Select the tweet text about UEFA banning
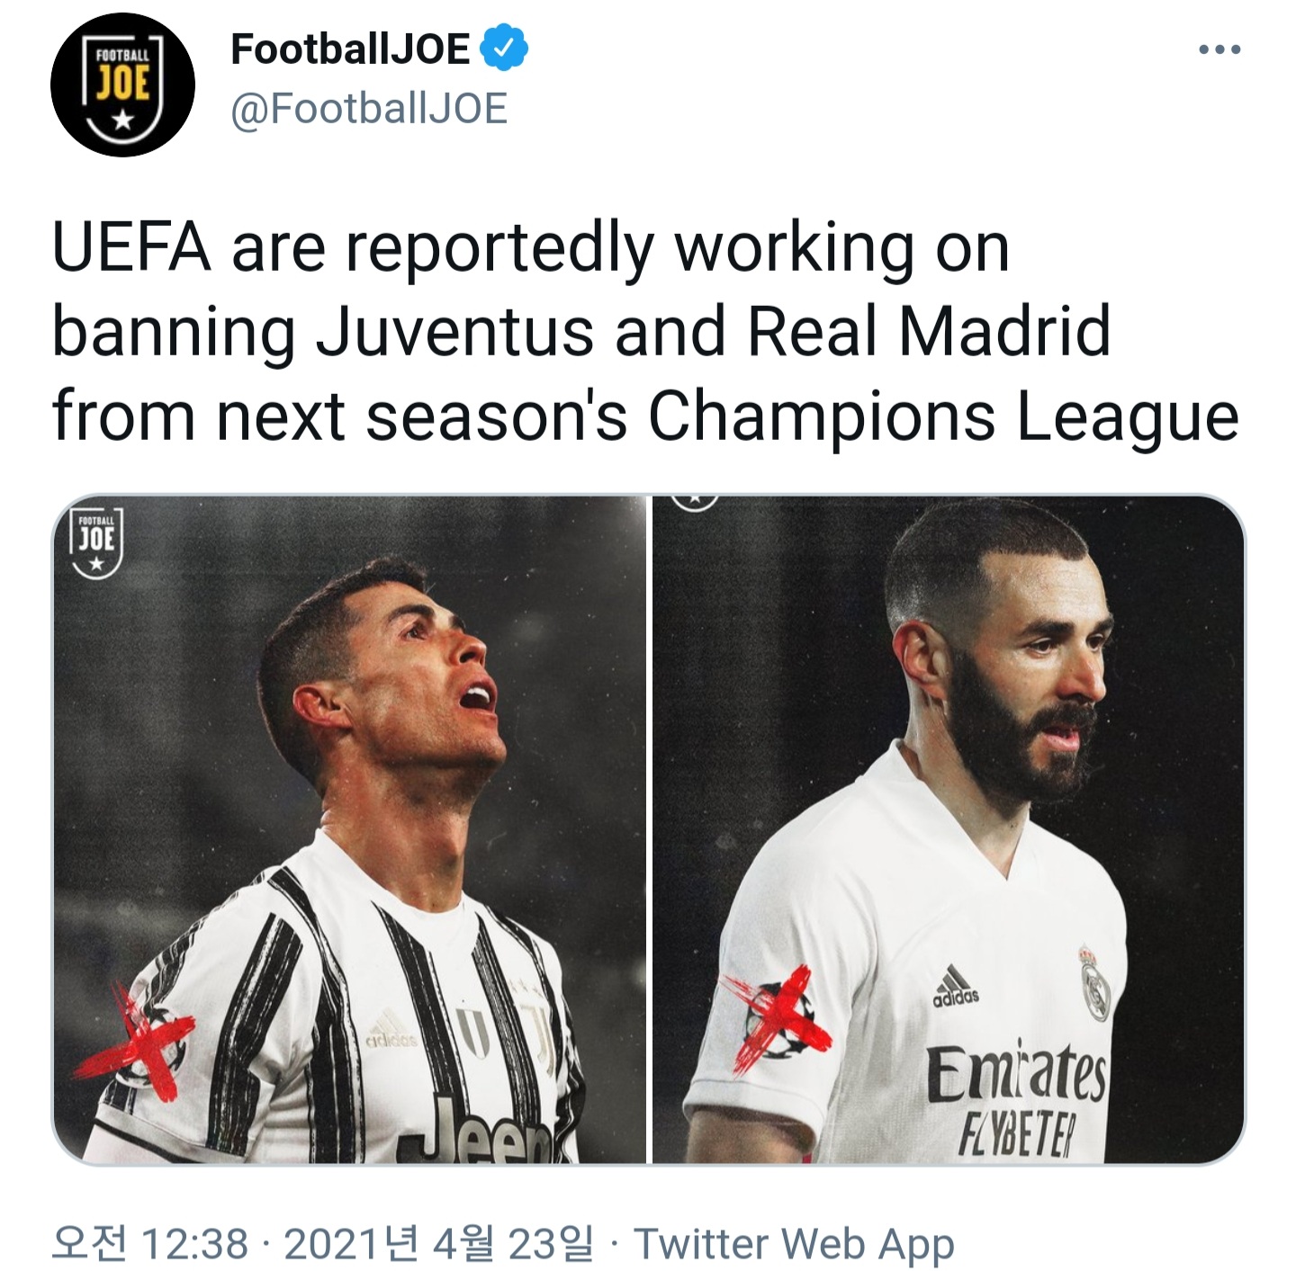 point(645,333)
